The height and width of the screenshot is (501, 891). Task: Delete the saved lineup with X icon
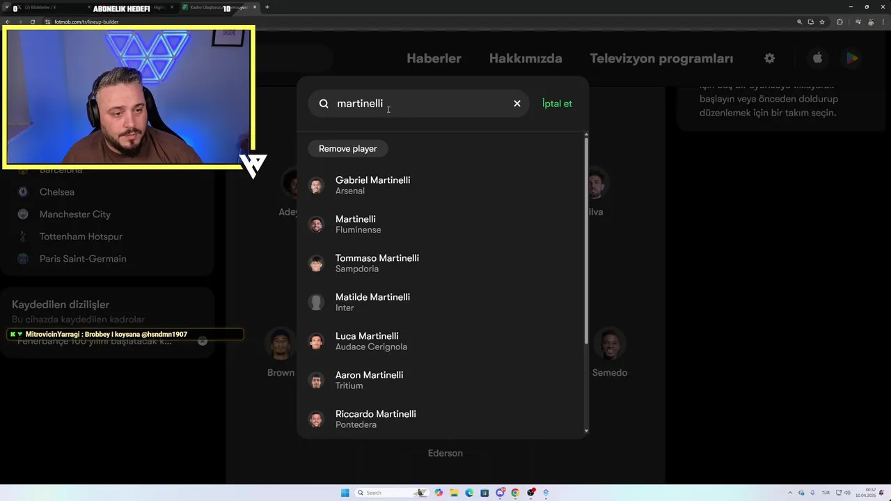click(203, 341)
